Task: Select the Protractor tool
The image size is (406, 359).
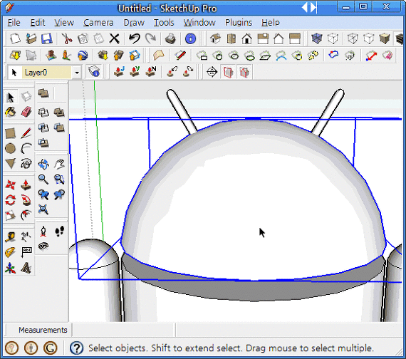Action: [11, 252]
